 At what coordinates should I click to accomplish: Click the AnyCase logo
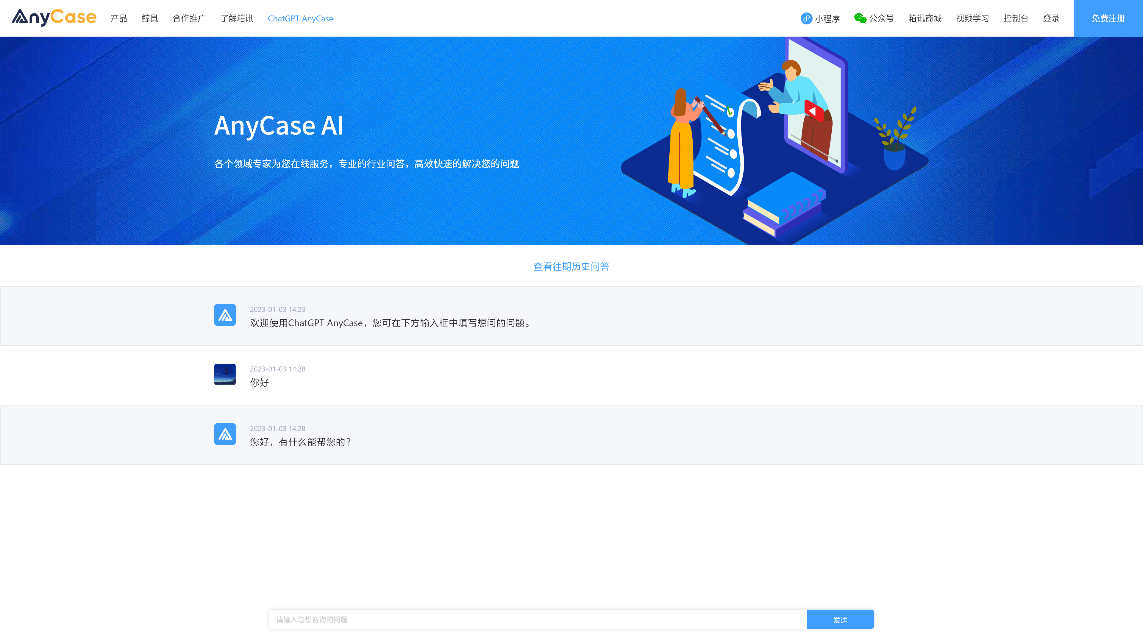[54, 18]
